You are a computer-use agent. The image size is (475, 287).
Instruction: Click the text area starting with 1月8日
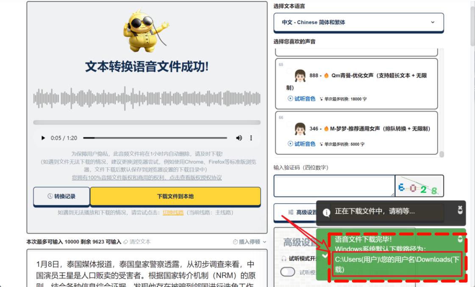(147, 268)
